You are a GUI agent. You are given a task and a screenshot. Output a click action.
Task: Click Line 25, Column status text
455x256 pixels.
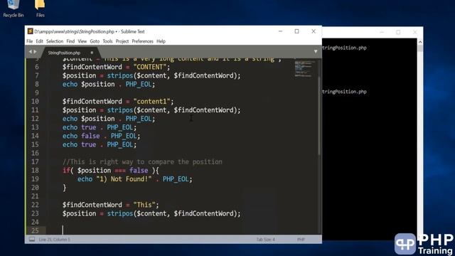55,240
